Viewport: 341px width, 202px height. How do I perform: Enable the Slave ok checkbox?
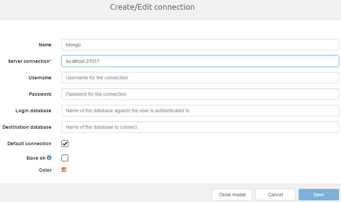[x=65, y=158]
